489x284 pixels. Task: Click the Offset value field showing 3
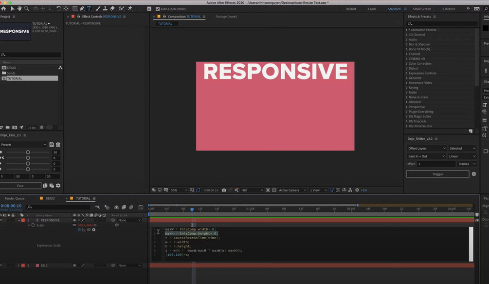[x=436, y=164]
